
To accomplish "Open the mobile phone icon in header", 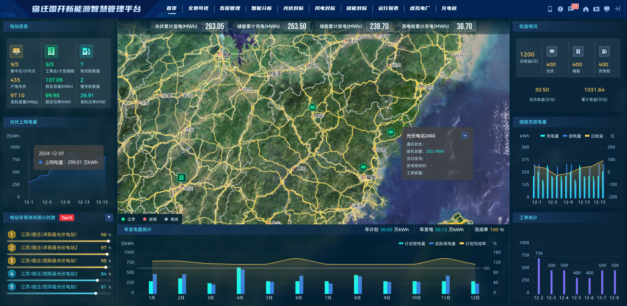I will [x=550, y=9].
